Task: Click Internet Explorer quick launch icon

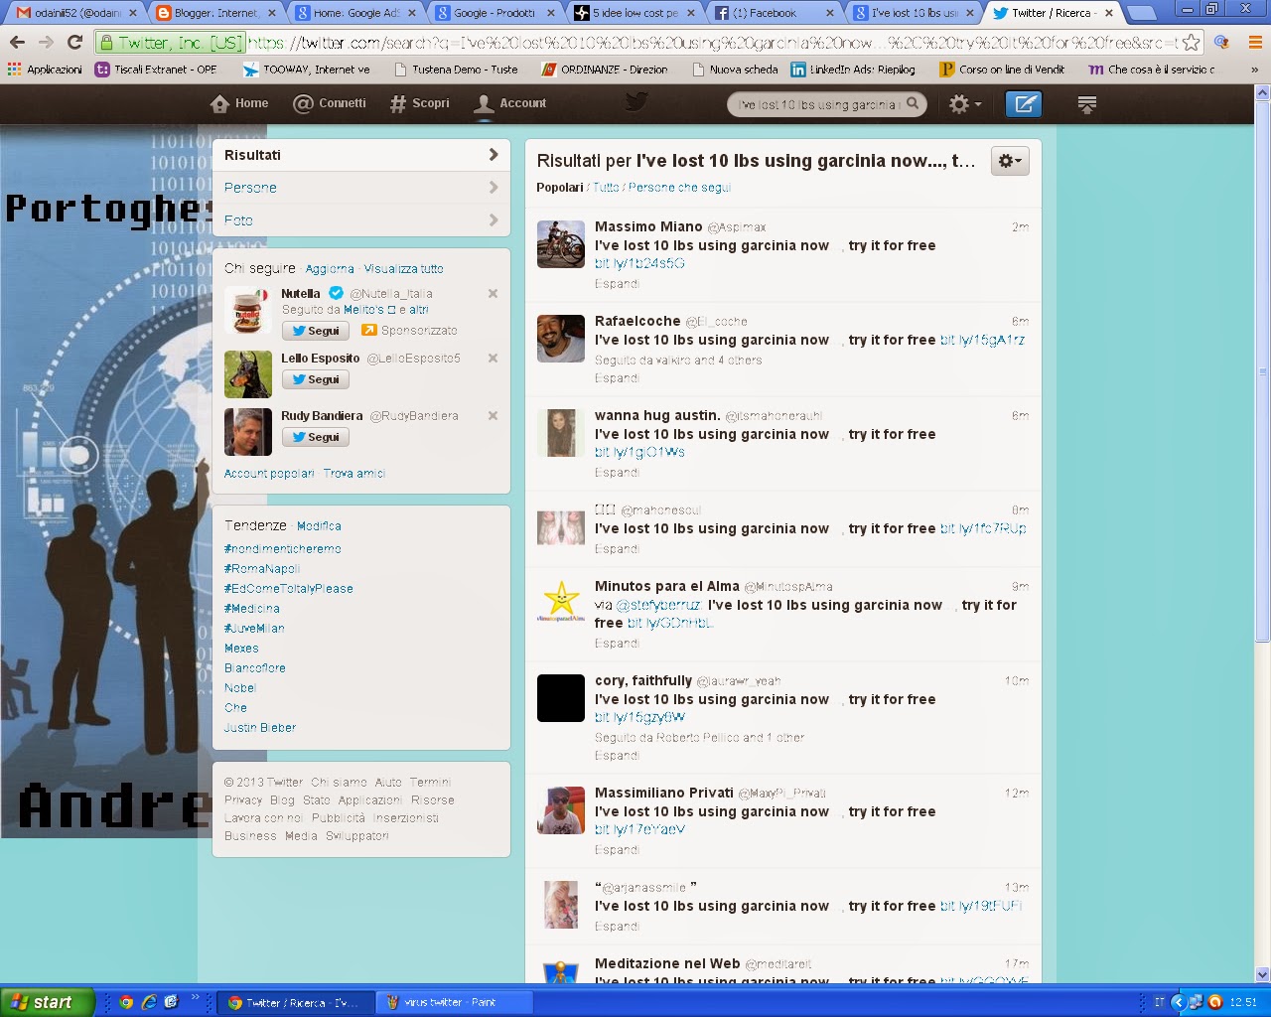Action: pos(148,1002)
